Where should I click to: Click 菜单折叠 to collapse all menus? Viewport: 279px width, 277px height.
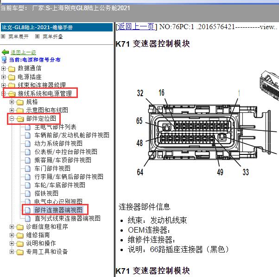[x=53, y=37]
